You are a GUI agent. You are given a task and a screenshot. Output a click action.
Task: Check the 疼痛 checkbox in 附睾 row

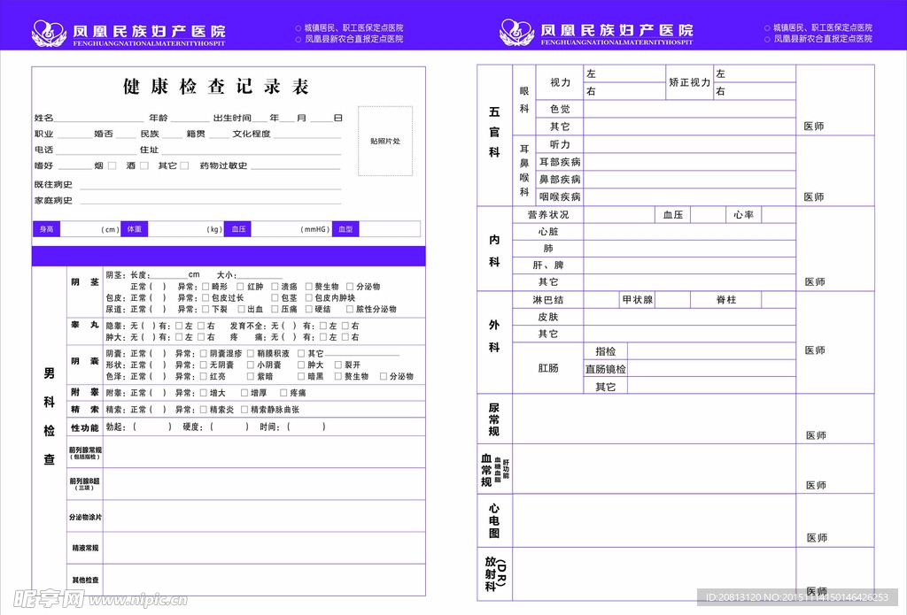tap(282, 392)
